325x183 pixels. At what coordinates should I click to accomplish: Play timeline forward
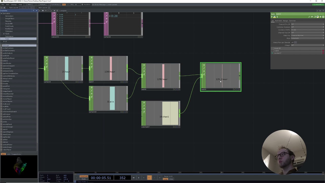pyautogui.click(x=149, y=178)
